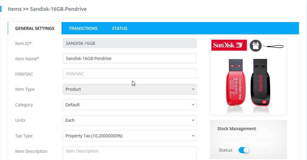This screenshot has width=307, height=160.
Task: Open the Item Type dropdown
Action: point(129,89)
